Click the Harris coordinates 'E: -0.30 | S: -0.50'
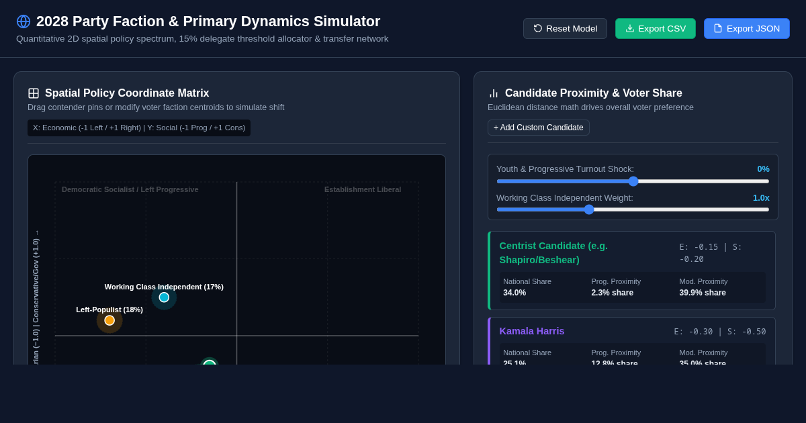The height and width of the screenshot is (423, 806). pyautogui.click(x=720, y=332)
